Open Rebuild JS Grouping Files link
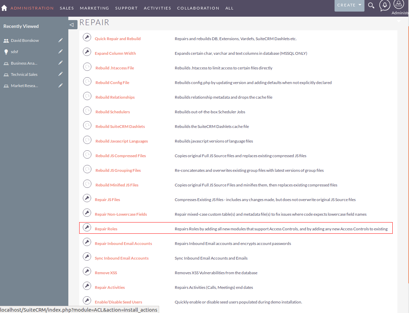This screenshot has width=409, height=313. pos(118,170)
